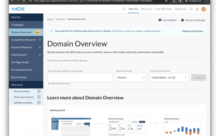Open Check your presence link
Screen dimensions: 219x136
(24, 97)
